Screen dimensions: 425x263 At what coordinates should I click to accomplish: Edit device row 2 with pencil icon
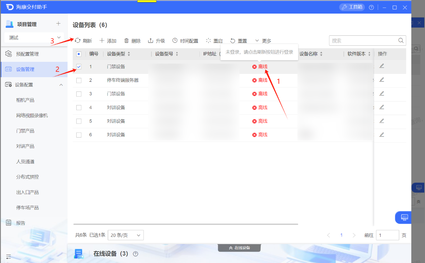tap(382, 80)
